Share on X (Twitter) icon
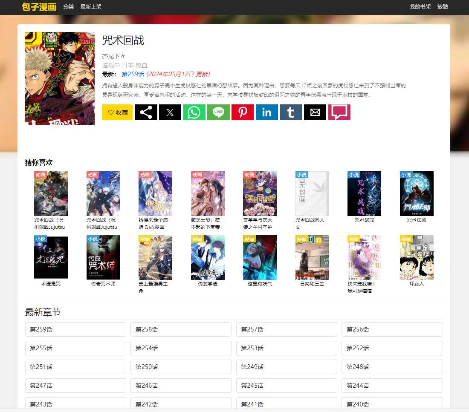469x412 pixels. pos(170,112)
